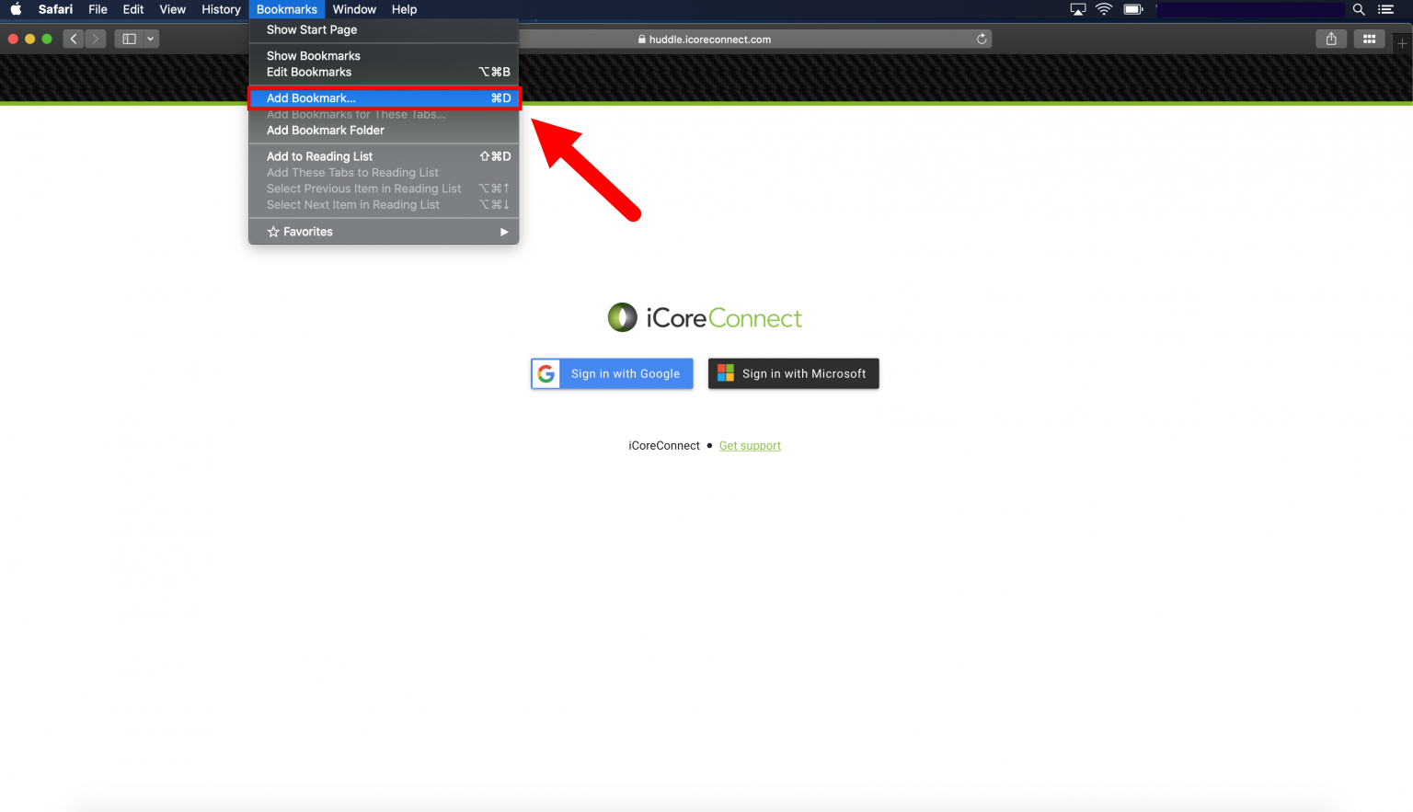This screenshot has height=812, width=1413.
Task: Go back using the back arrow
Action: [73, 39]
